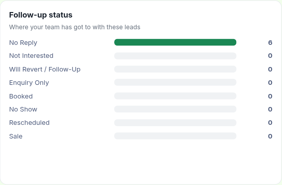282x185 pixels.
Task: Select the No Show status label
Action: [23, 109]
